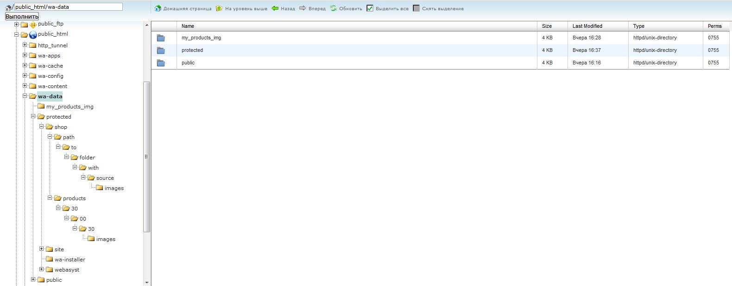This screenshot has width=732, height=286.
Task: Refresh listing with Обновить
Action: [346, 8]
